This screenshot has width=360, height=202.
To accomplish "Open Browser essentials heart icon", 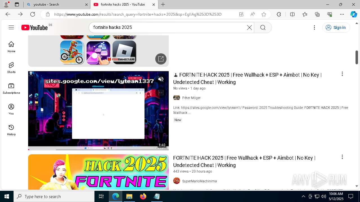I will coord(330,14).
